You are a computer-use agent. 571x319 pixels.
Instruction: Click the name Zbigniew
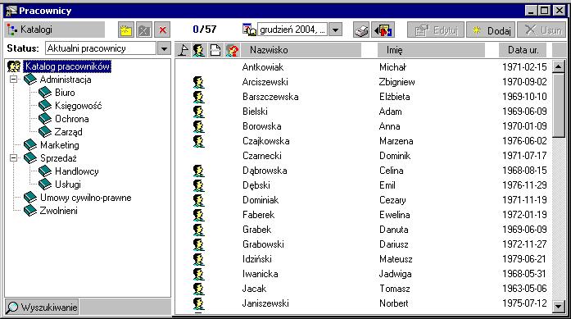click(397, 82)
